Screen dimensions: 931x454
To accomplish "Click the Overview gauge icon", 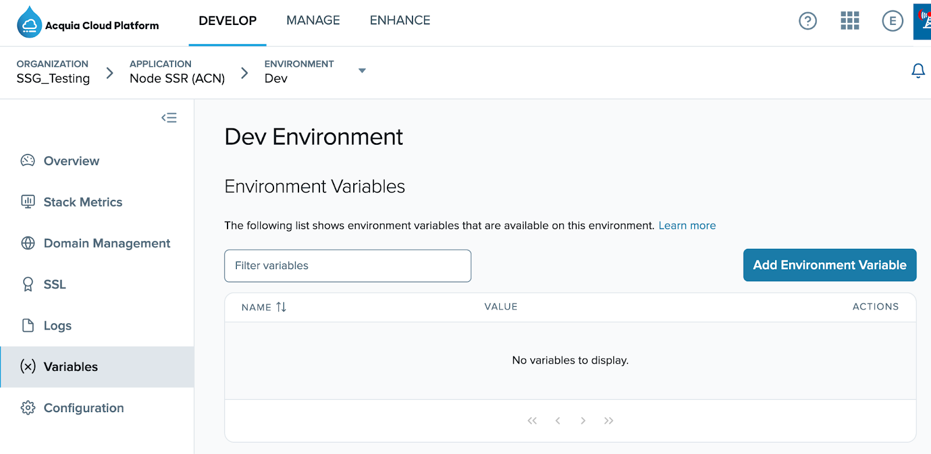I will coord(28,160).
